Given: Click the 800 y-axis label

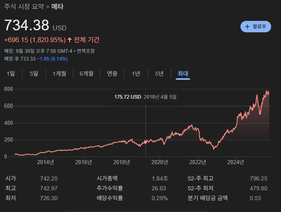Looking at the screenshot, I should coord(9,89).
